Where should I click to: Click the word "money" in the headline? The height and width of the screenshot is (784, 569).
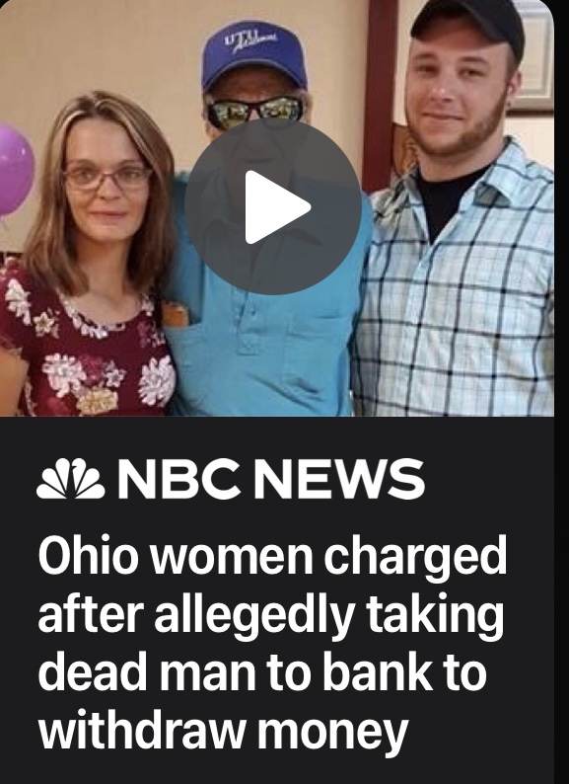tap(332, 731)
